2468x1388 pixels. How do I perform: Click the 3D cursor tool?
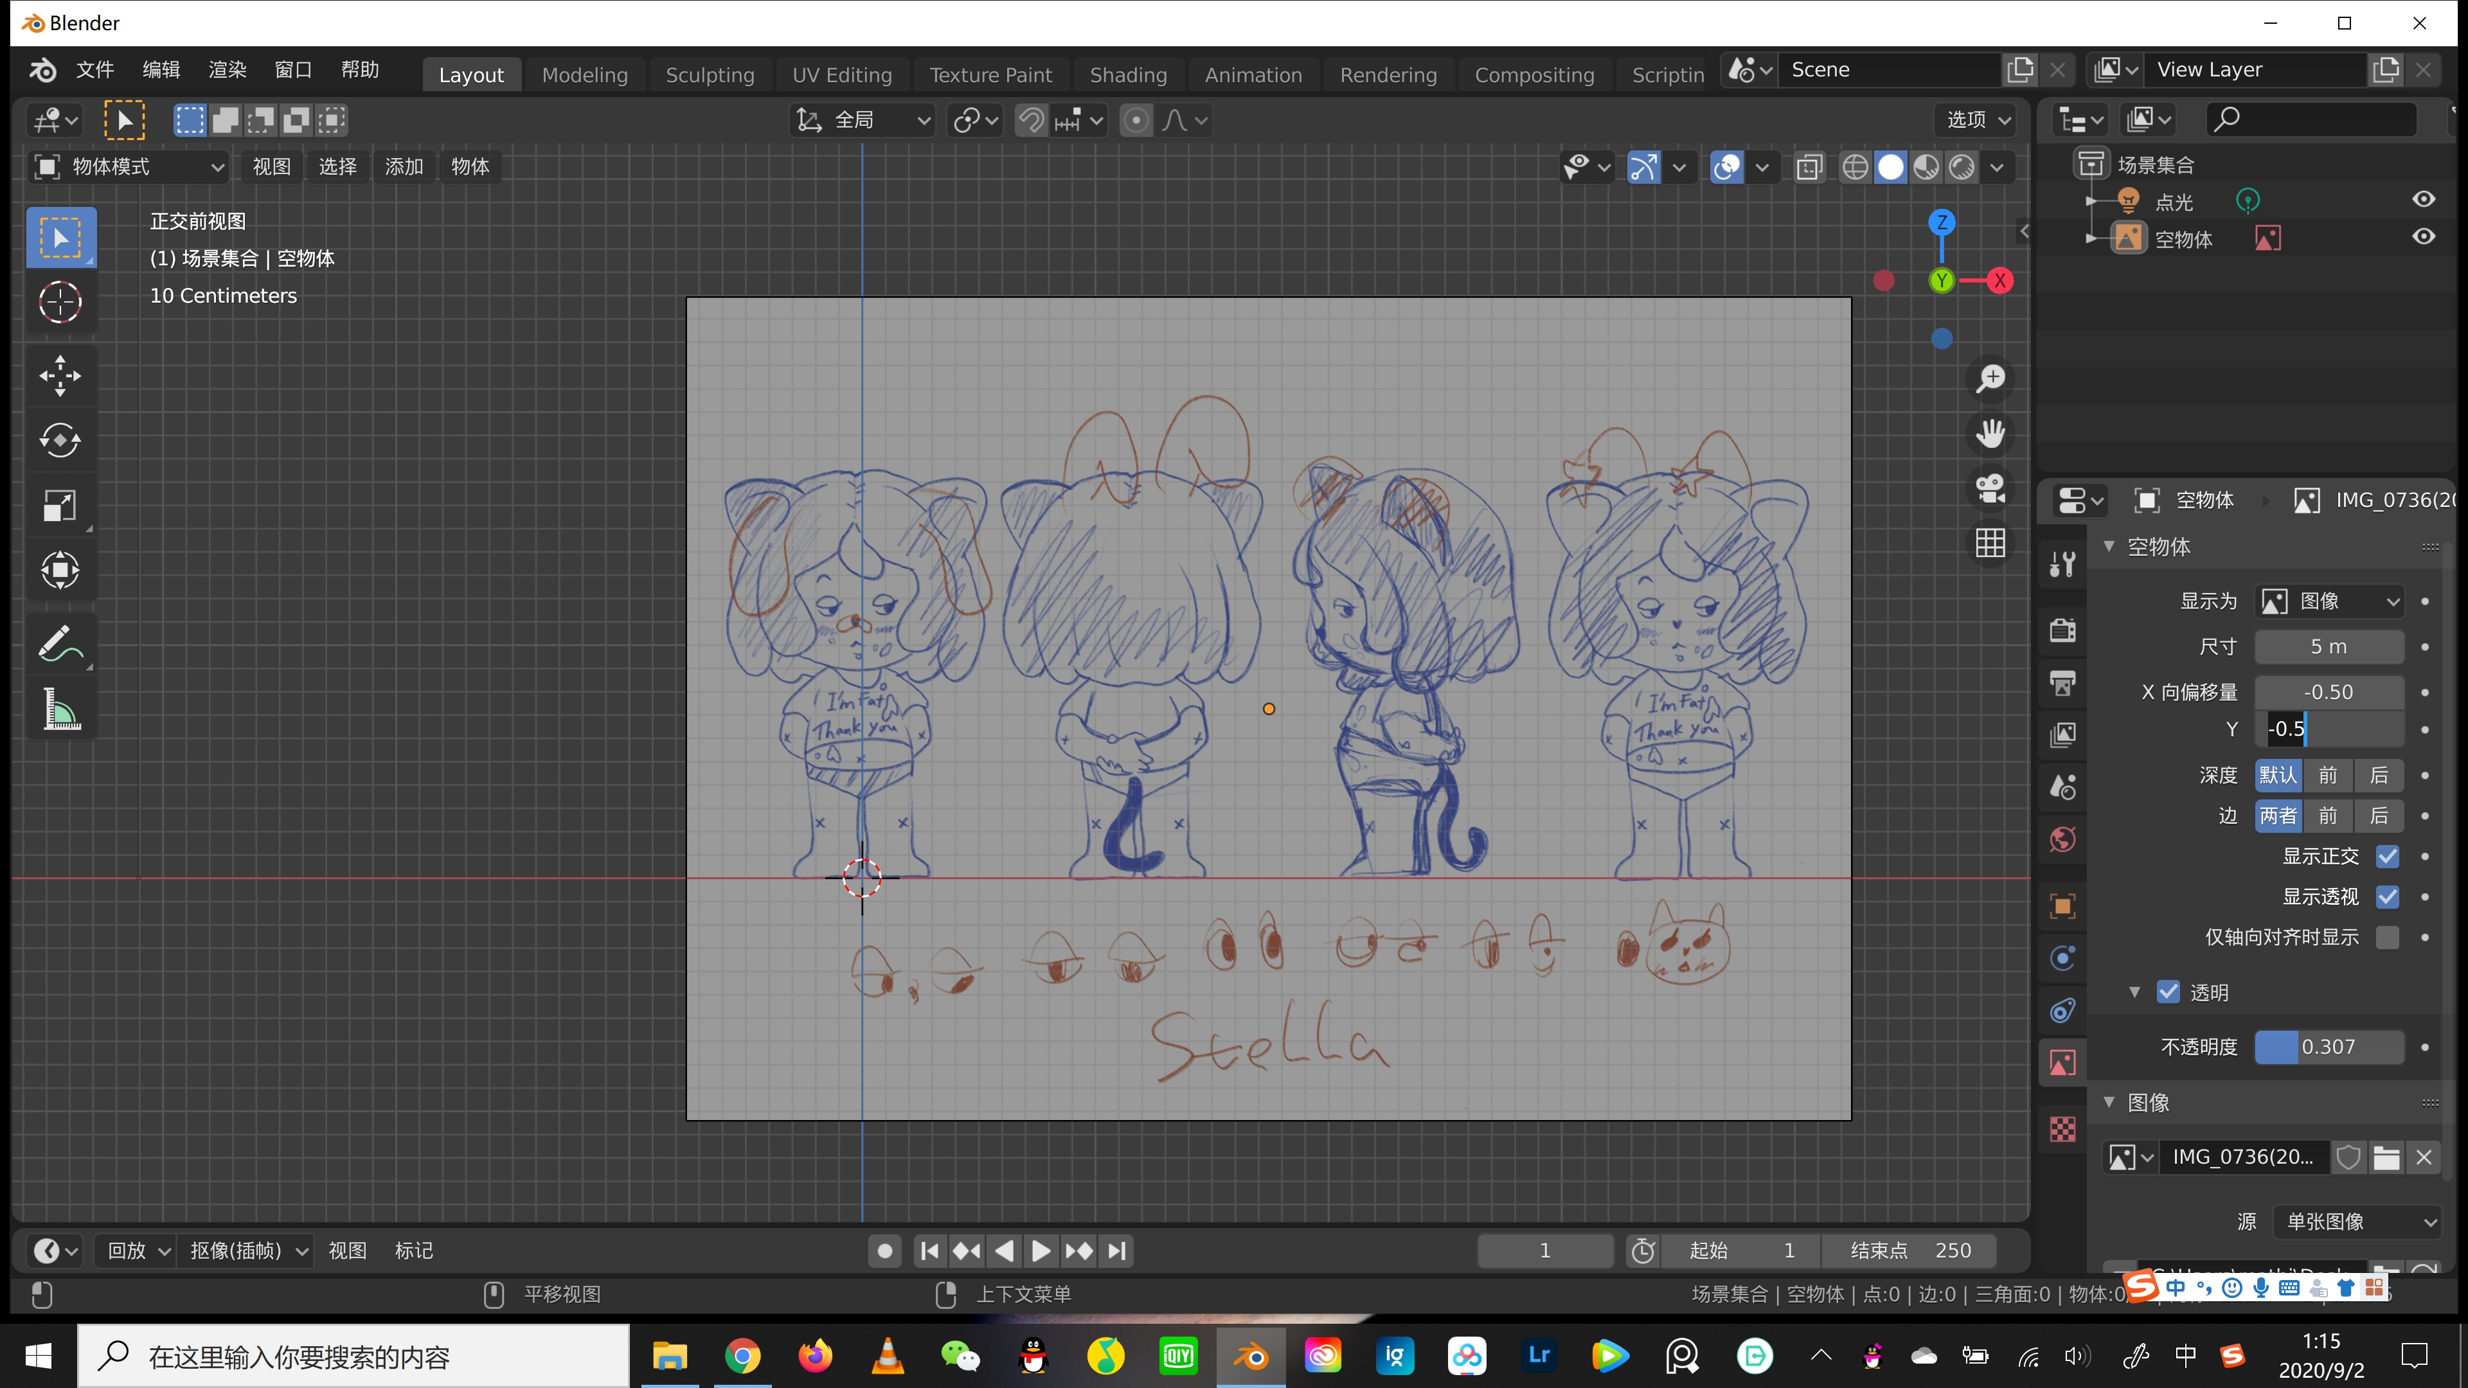coord(59,302)
